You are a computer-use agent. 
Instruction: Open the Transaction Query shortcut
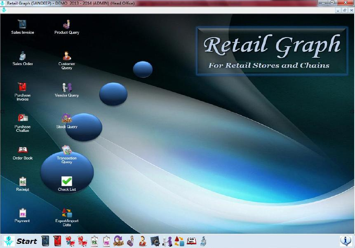pyautogui.click(x=66, y=154)
